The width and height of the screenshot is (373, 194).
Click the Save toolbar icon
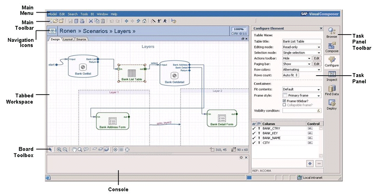tap(71, 21)
